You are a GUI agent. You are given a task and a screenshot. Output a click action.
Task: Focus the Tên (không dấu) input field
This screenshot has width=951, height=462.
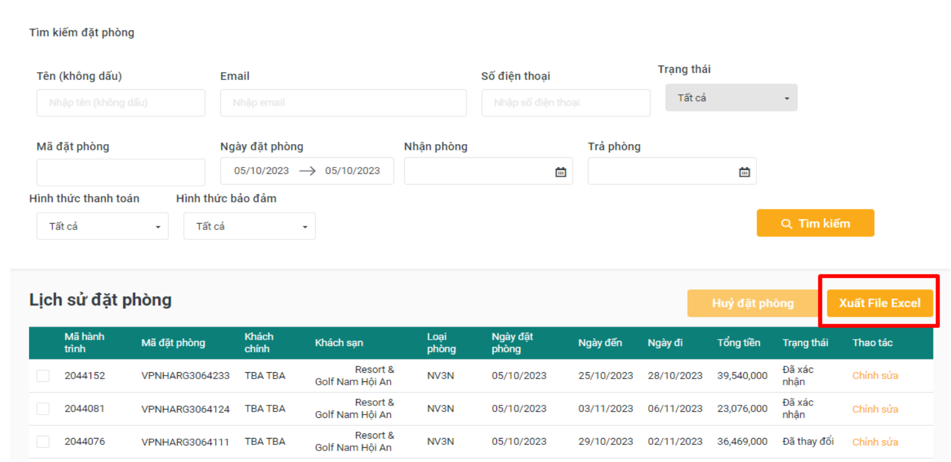tap(121, 103)
